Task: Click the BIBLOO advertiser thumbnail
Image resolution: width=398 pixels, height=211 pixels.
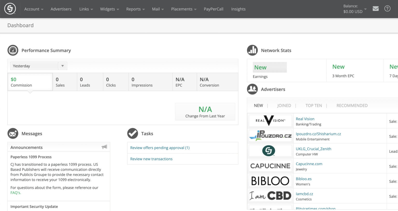Action: [270, 181]
